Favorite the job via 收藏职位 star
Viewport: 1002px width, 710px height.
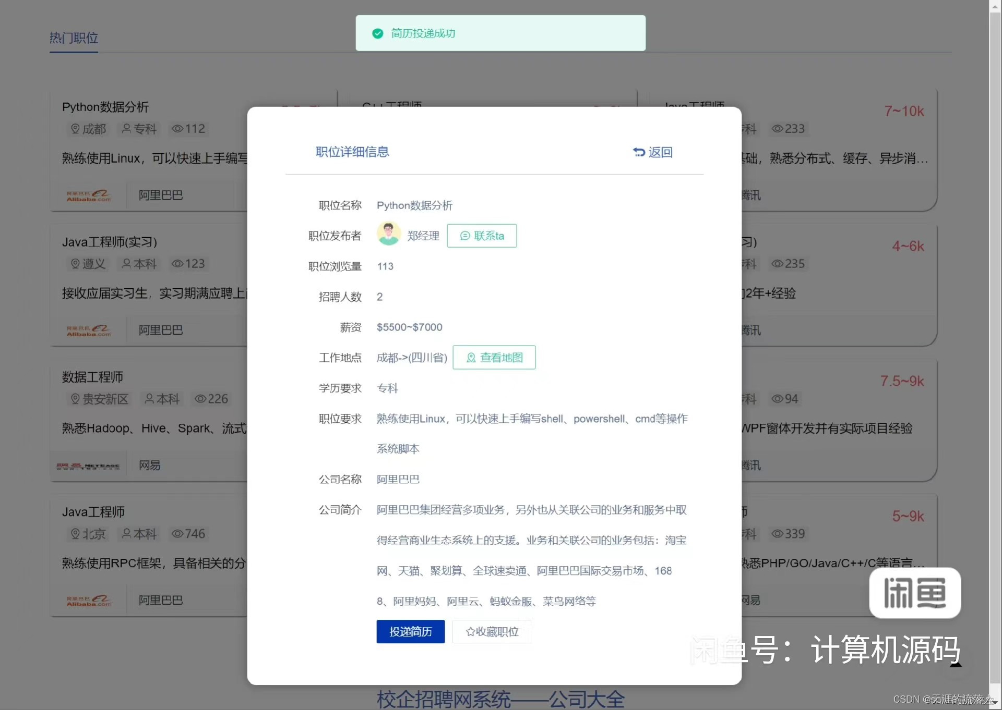pos(470,632)
